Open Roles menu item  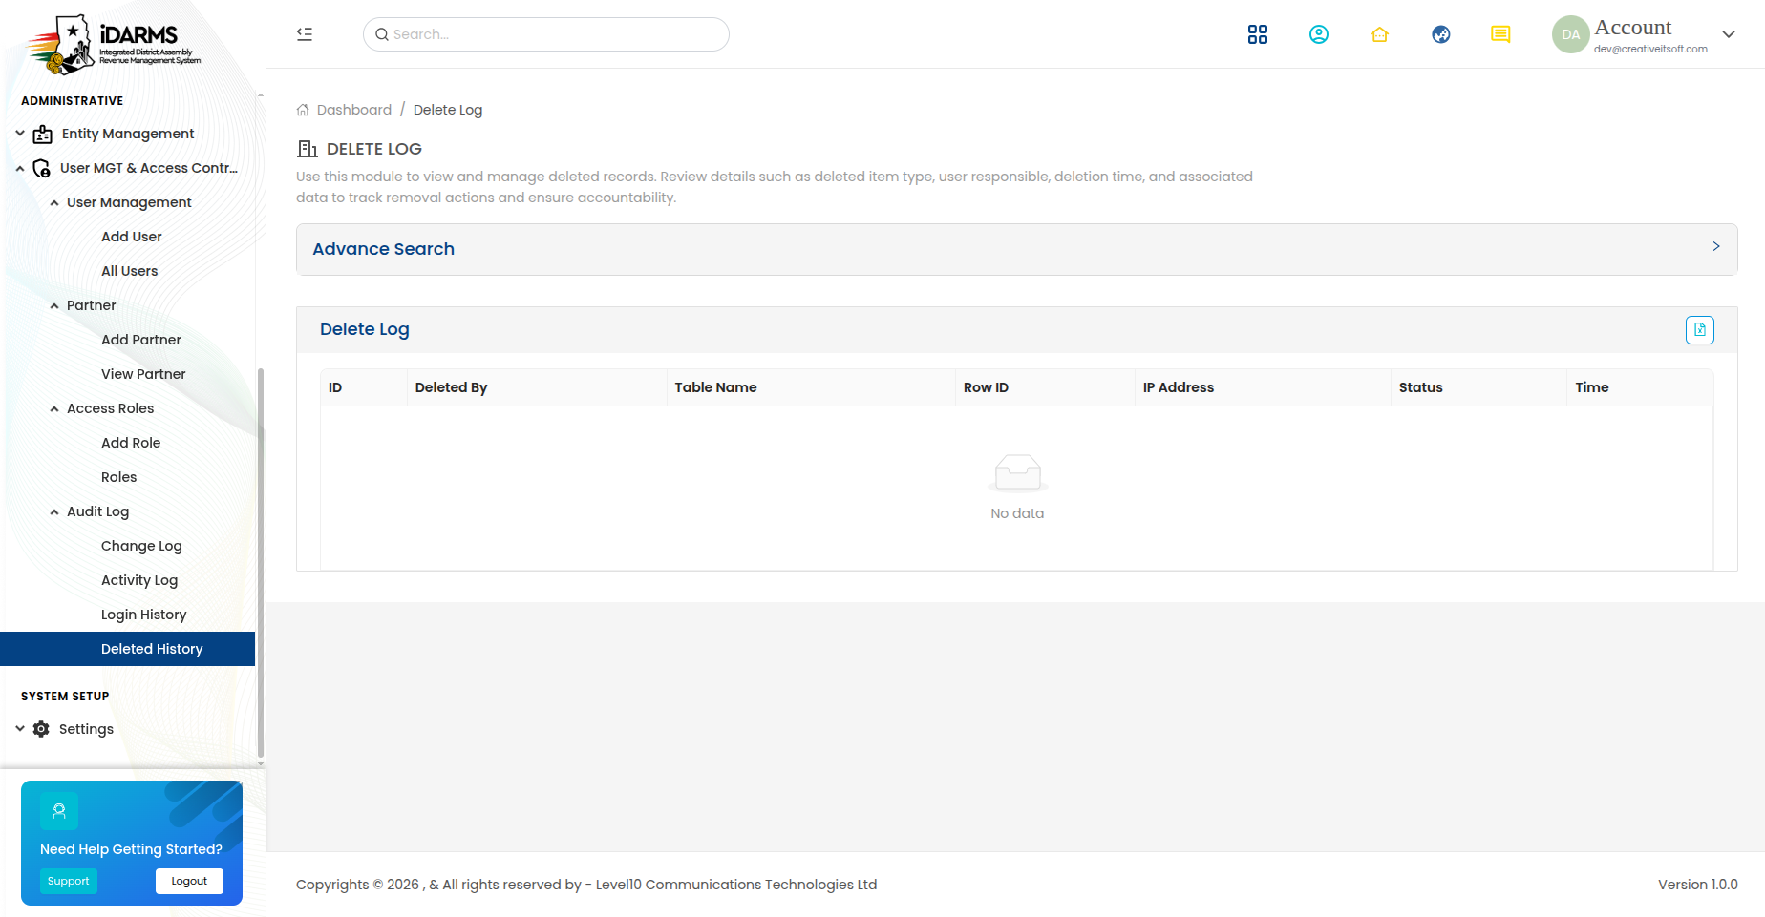[119, 477]
